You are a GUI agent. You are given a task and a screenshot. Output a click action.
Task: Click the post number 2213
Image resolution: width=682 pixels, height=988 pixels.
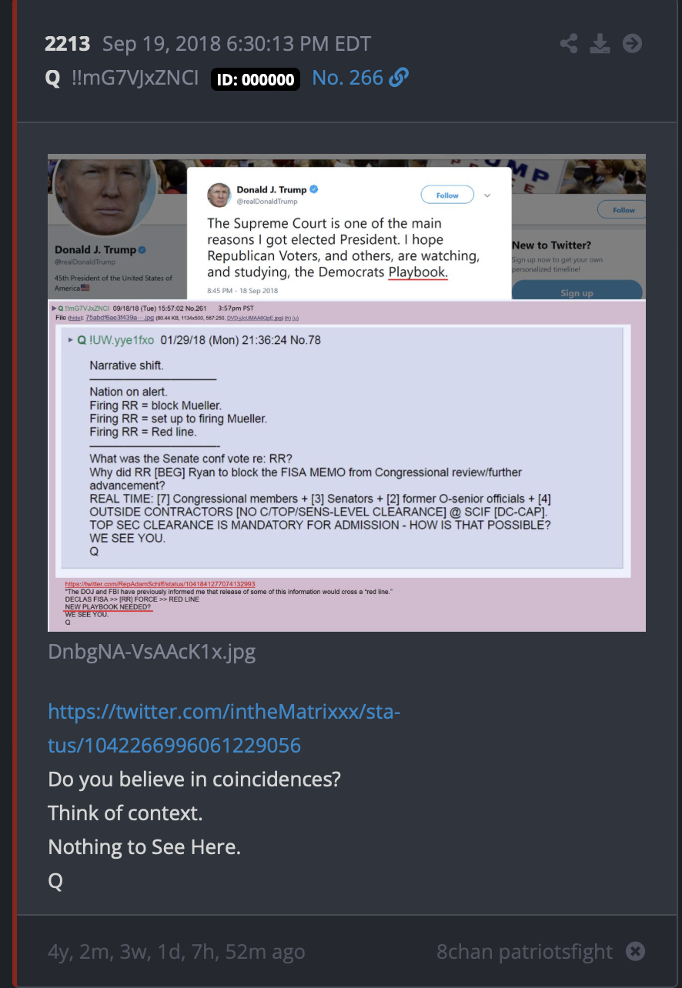(66, 43)
